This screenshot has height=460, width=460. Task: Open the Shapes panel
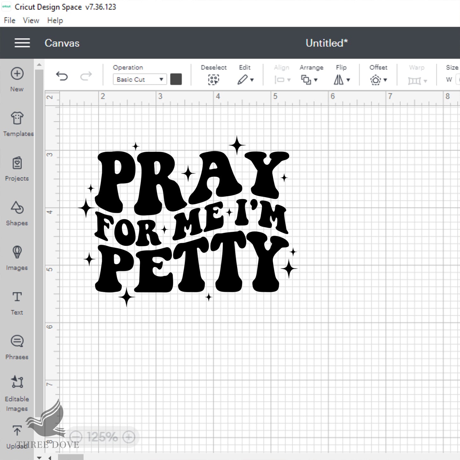point(17,213)
